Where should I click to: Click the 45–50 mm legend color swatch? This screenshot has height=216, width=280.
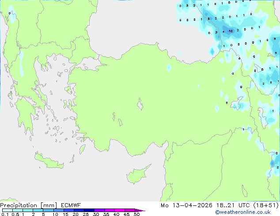coord(130,210)
